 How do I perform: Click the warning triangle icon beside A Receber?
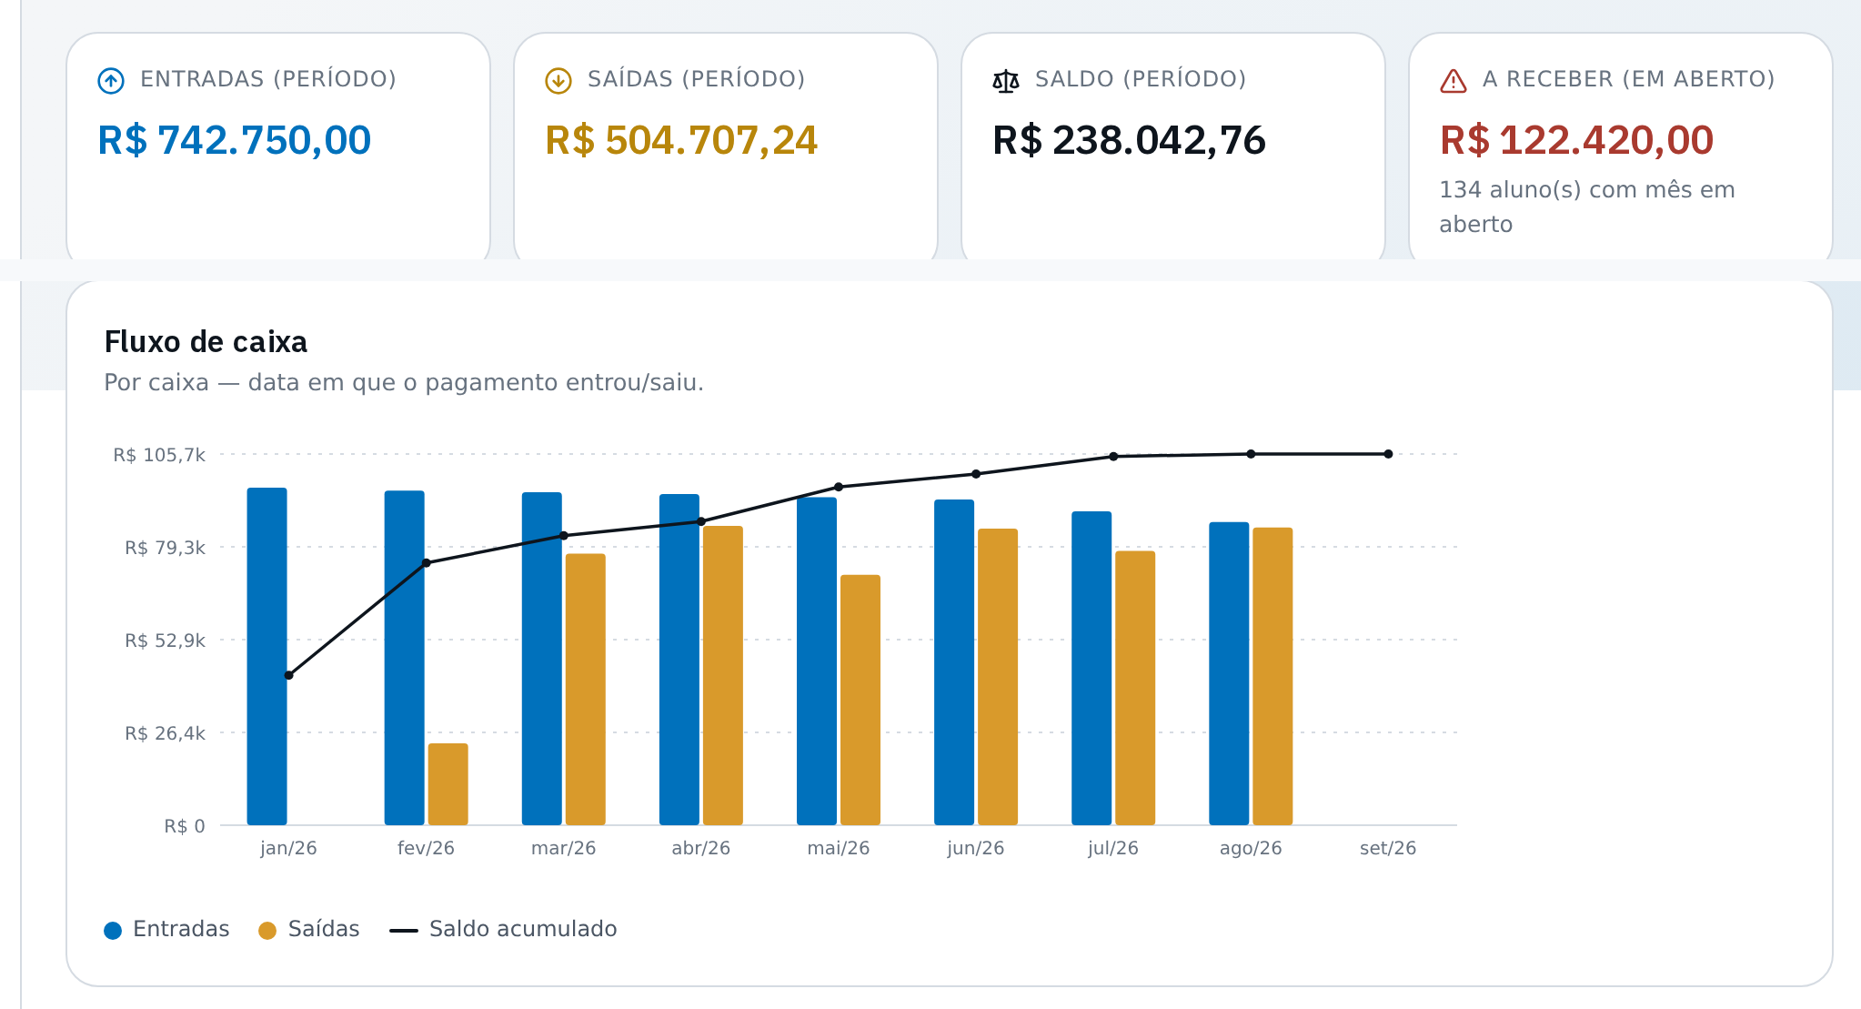pos(1454,81)
